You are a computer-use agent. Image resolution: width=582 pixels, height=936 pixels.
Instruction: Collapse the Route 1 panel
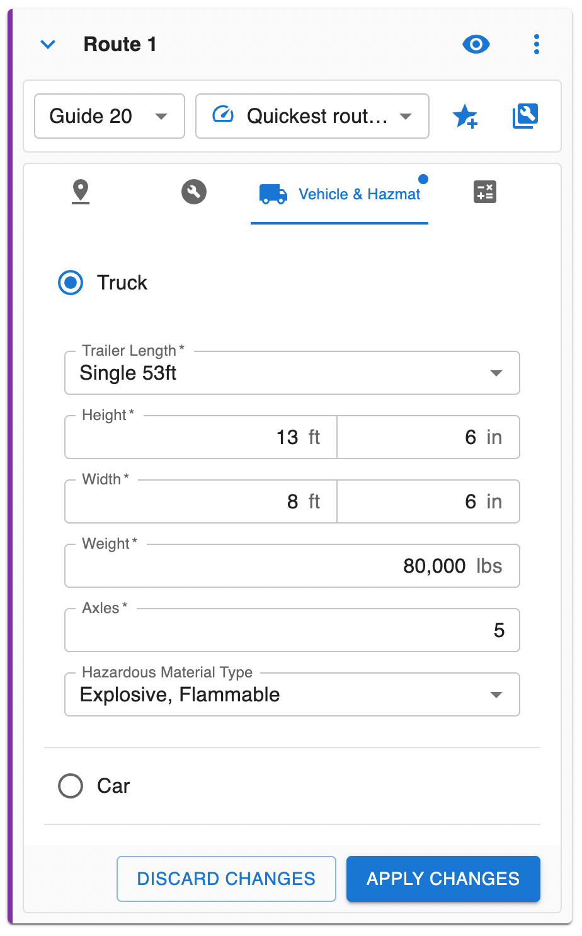coord(48,44)
